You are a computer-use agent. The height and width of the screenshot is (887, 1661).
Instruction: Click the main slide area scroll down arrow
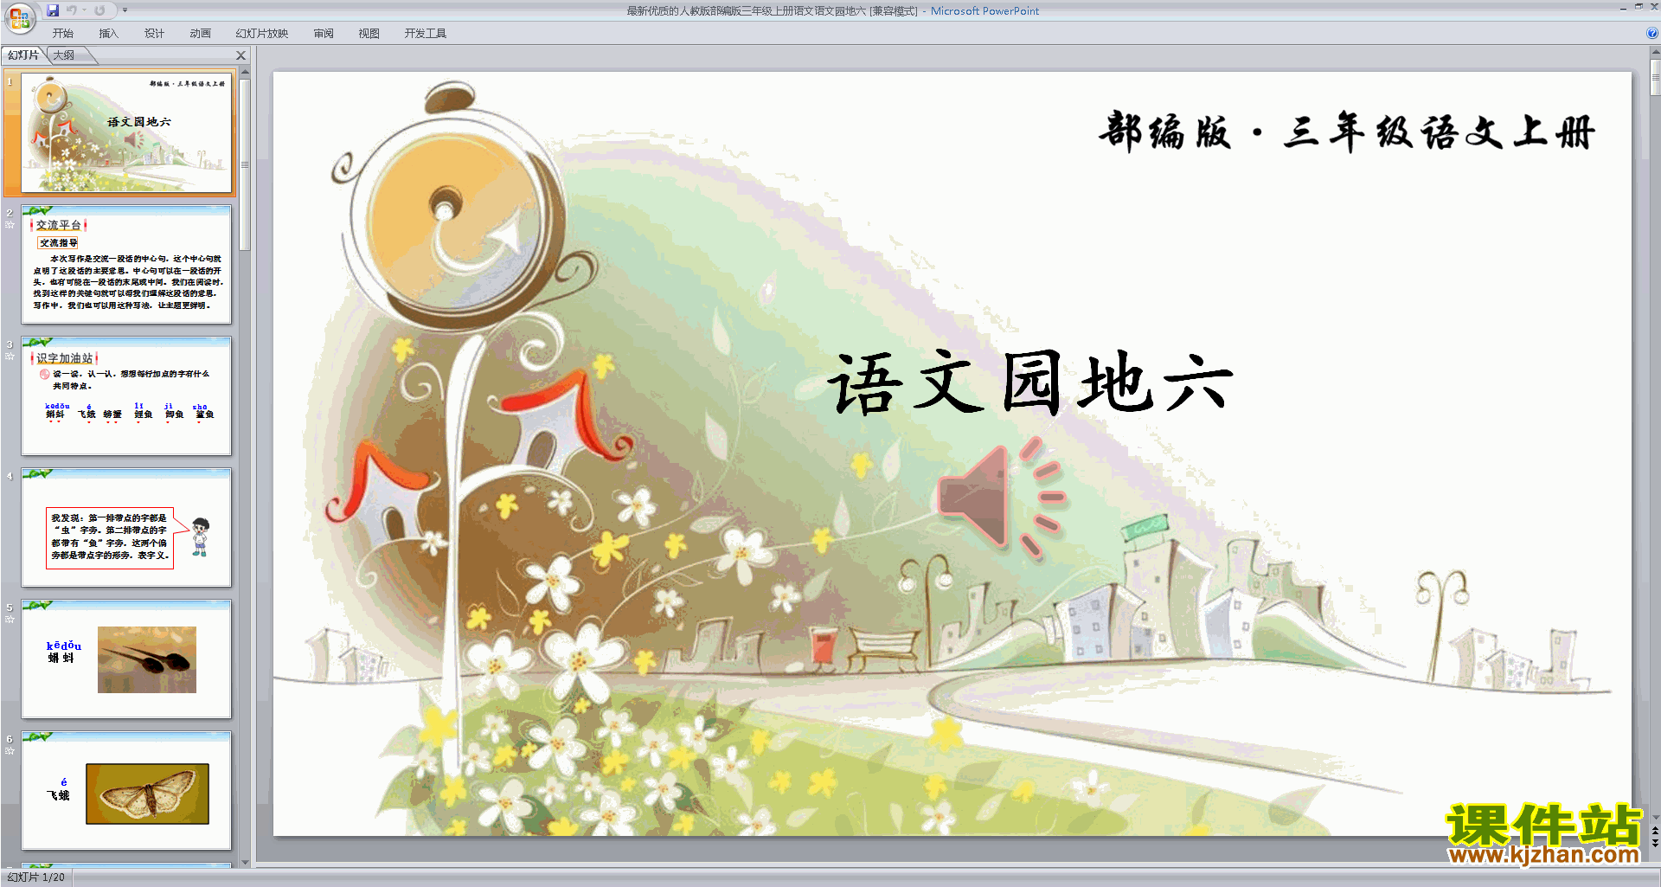(1655, 817)
